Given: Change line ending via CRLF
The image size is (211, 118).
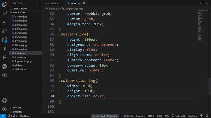Looking at the screenshot, I should pos(160,116).
